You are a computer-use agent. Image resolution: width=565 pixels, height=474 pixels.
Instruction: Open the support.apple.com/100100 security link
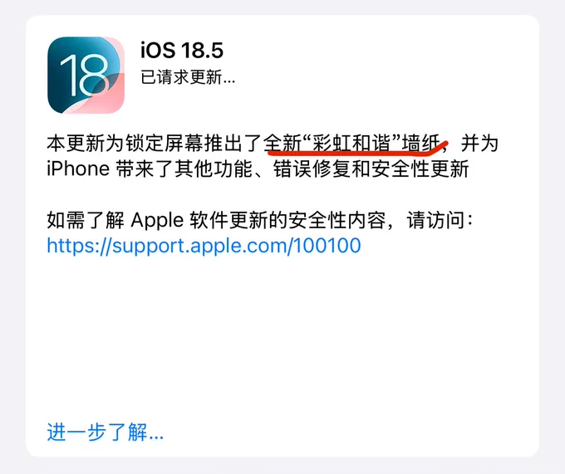tap(204, 246)
